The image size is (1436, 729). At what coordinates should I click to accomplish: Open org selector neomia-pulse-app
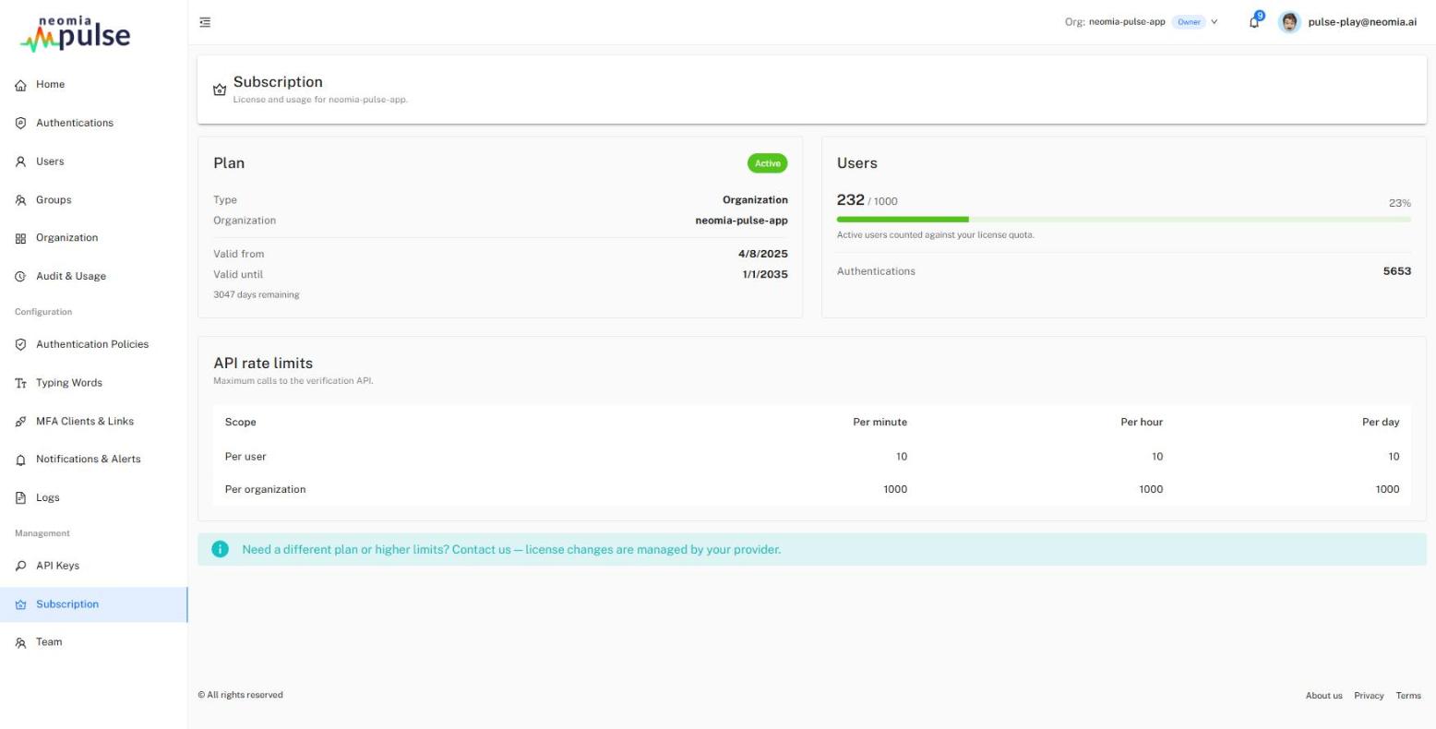coord(1141,22)
